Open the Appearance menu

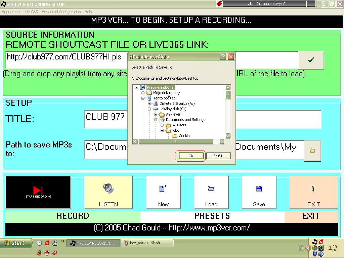(11, 12)
